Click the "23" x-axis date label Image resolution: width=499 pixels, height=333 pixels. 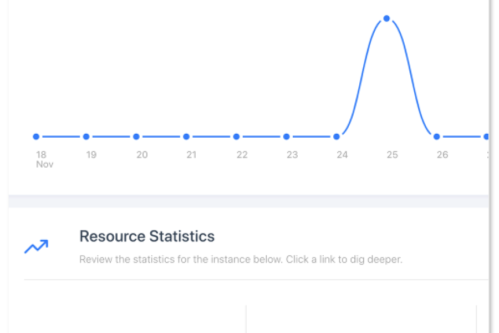(292, 155)
